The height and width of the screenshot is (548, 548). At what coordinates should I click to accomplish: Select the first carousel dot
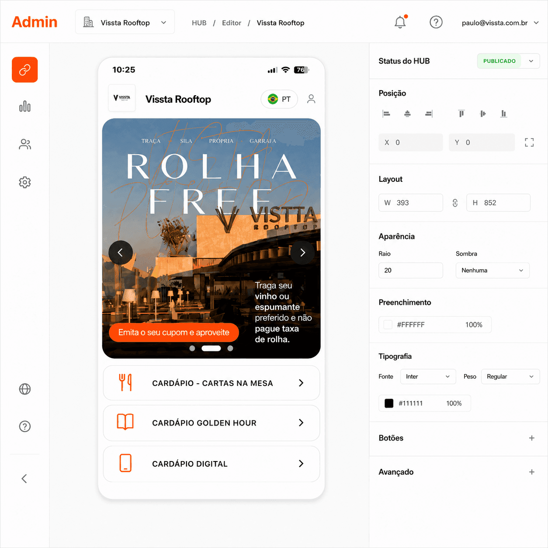pos(192,348)
